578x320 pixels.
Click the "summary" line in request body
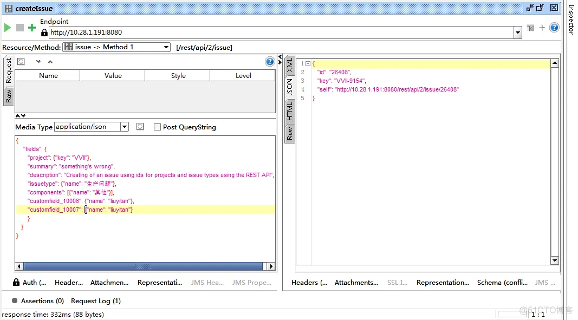71,167
